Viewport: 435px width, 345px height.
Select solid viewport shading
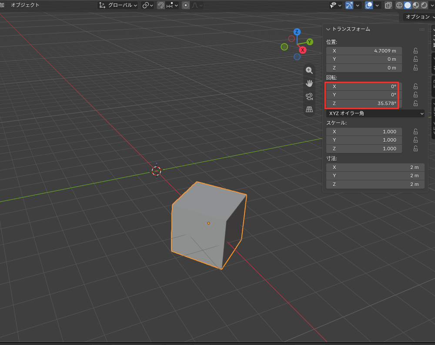point(408,5)
